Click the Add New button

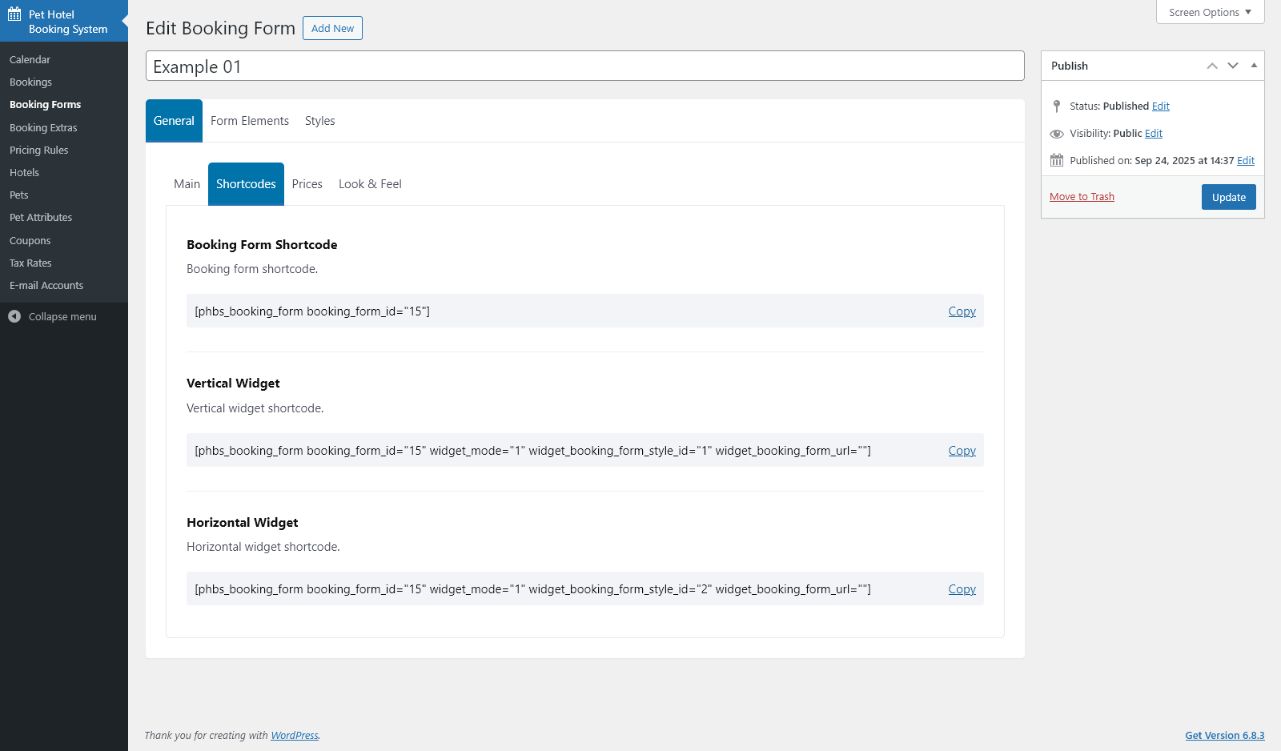[332, 28]
